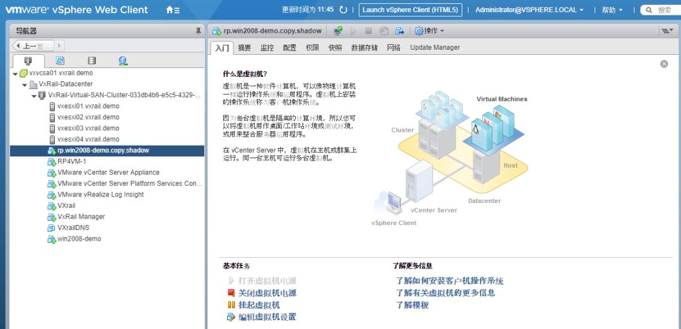Select the RP4VM-1 virtual machine icon
This screenshot has height=329, width=681.
pos(52,161)
